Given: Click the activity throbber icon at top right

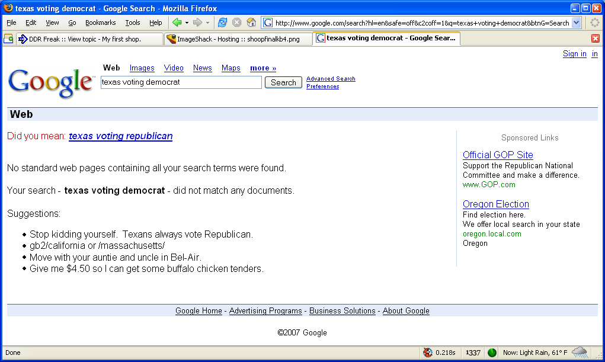Looking at the screenshot, I should pyautogui.click(x=594, y=23).
